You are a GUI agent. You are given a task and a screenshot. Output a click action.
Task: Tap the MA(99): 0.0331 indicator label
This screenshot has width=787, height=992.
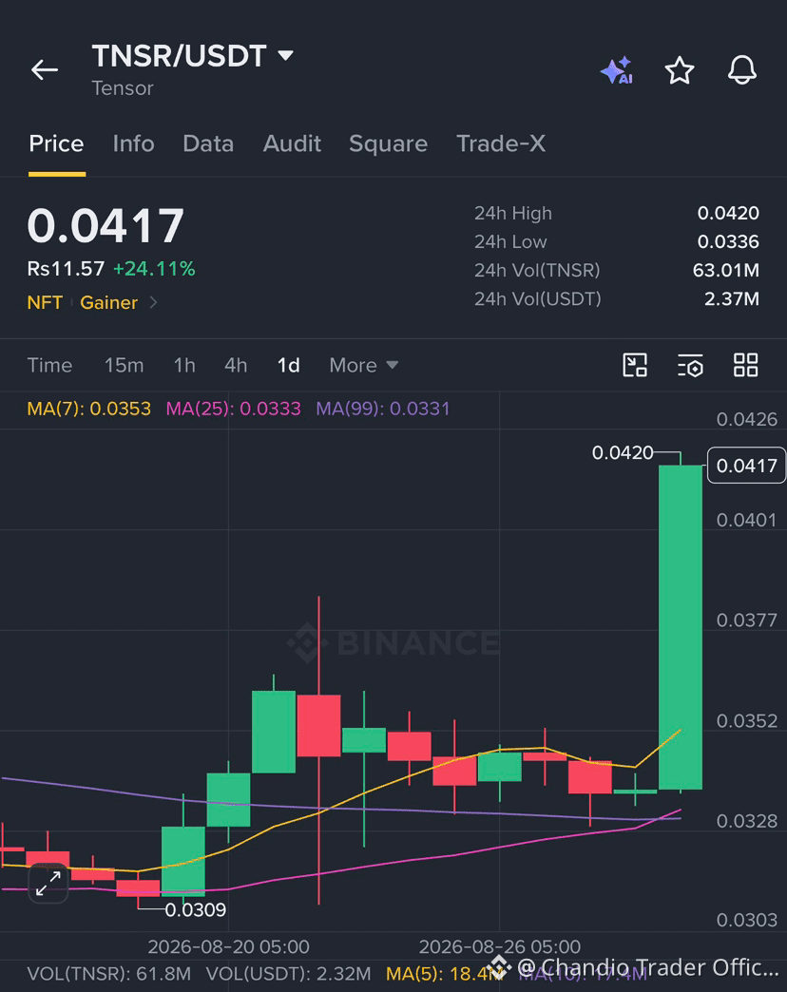(x=383, y=409)
